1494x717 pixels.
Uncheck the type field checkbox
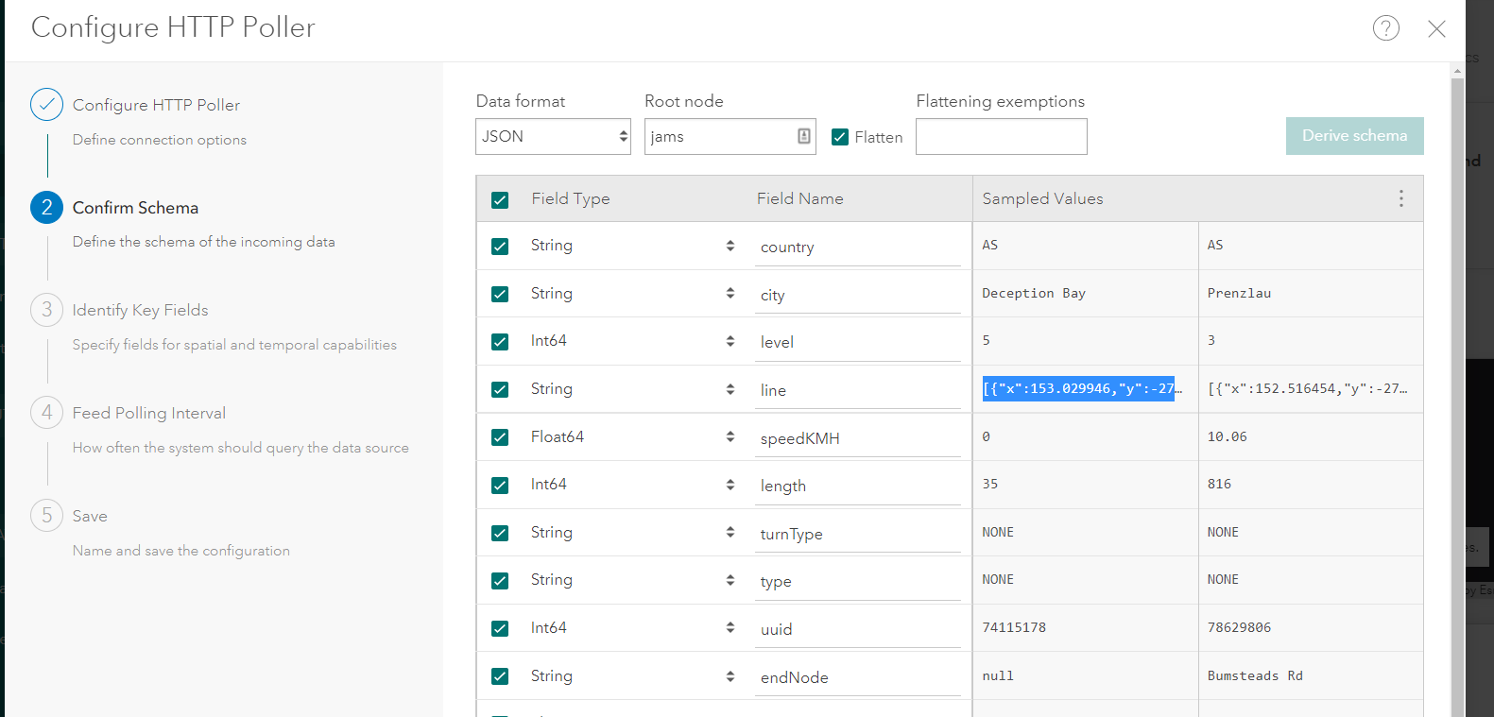tap(500, 580)
